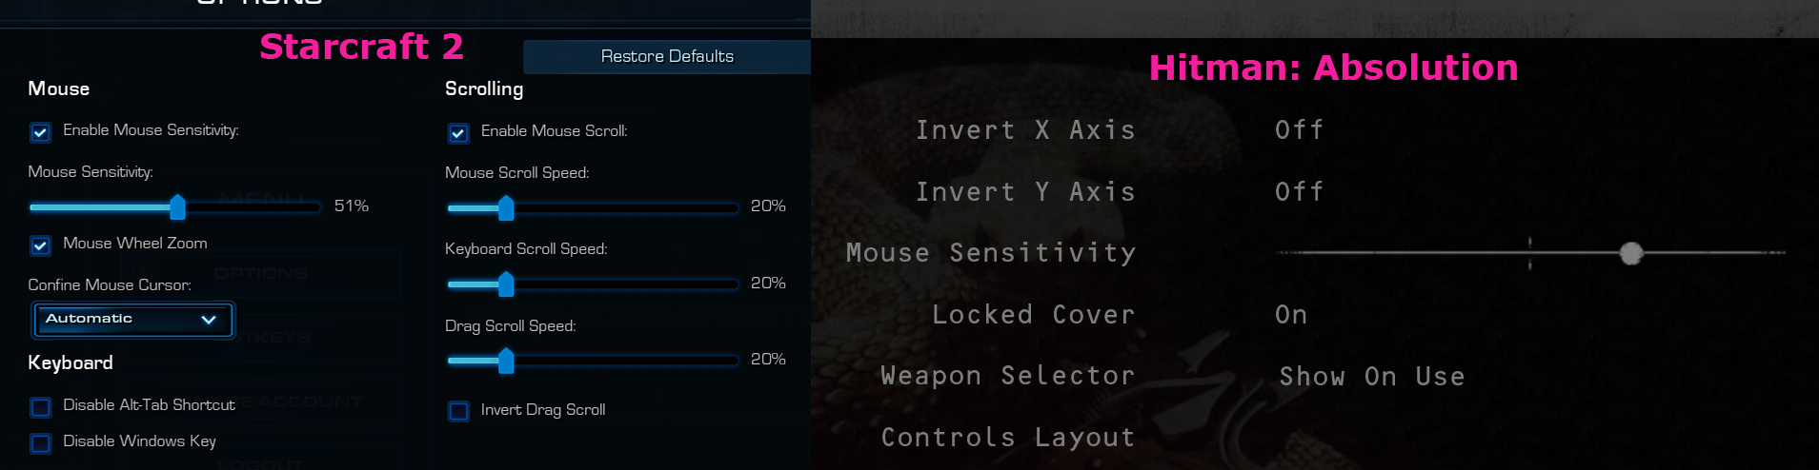Click the Automatic dropdown chevron arrow
Screen dimensions: 1819x470
[x=209, y=320]
